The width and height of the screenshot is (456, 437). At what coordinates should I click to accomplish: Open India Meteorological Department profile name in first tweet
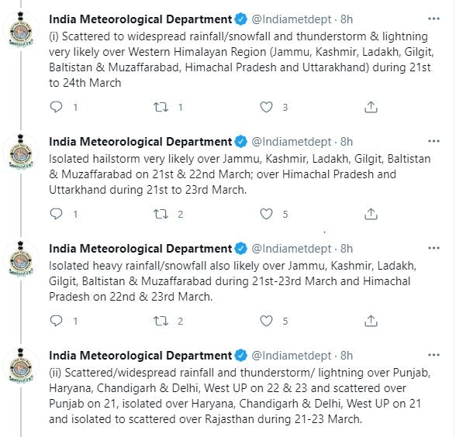(140, 19)
